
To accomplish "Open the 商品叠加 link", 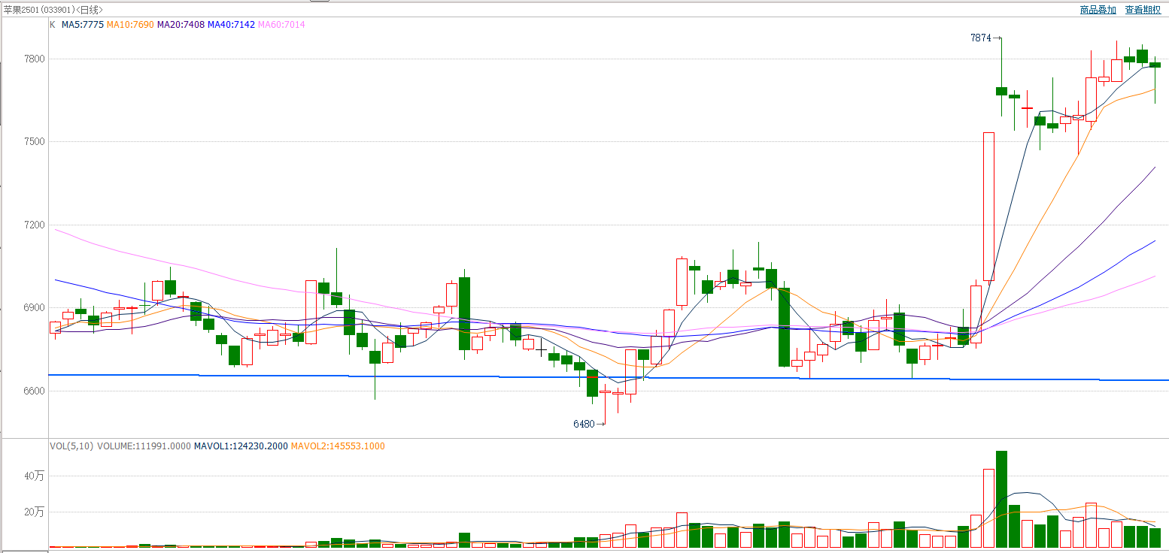I will click(1098, 10).
